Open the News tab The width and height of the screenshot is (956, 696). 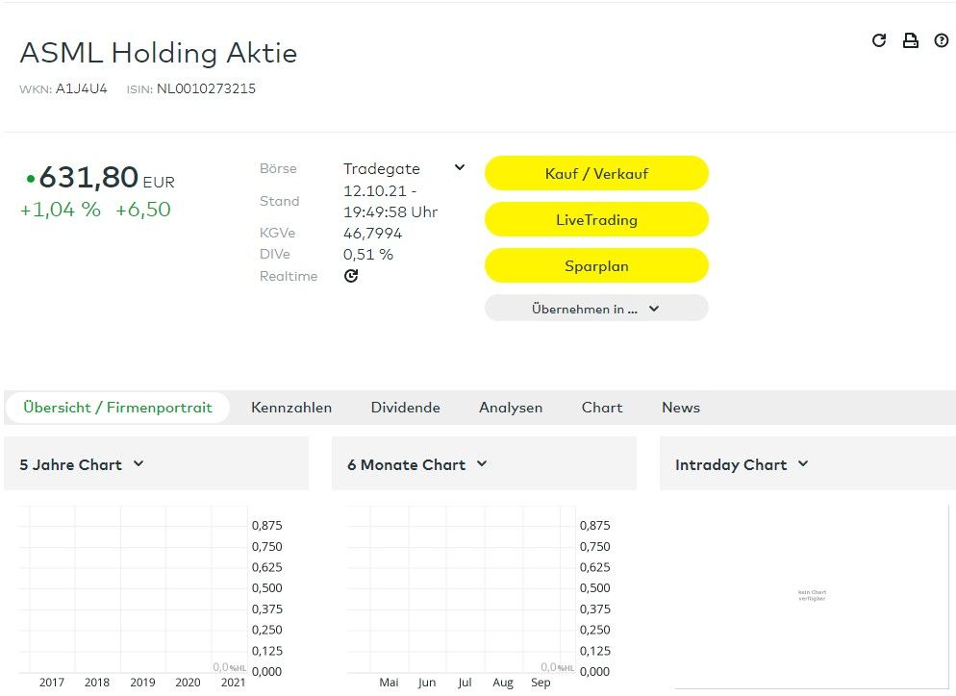point(681,408)
